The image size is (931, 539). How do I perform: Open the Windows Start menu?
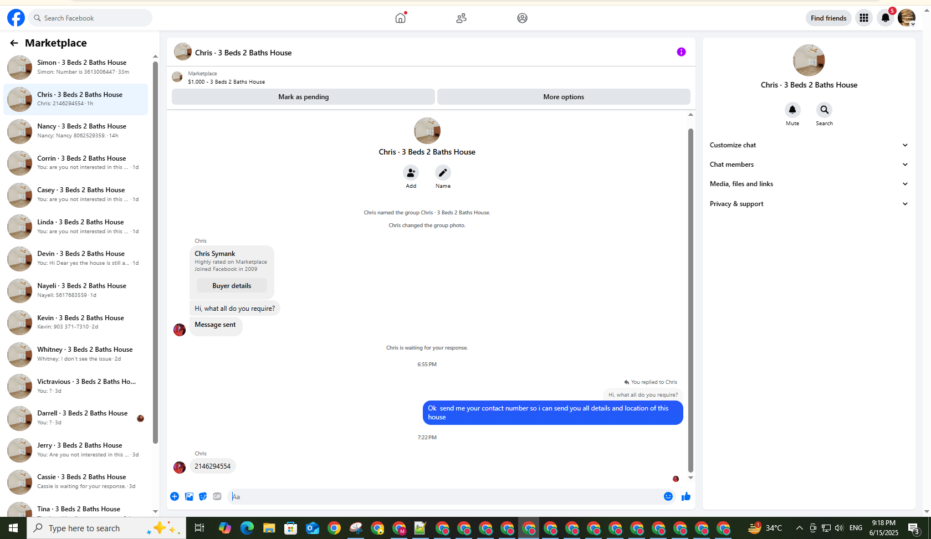[x=13, y=528]
